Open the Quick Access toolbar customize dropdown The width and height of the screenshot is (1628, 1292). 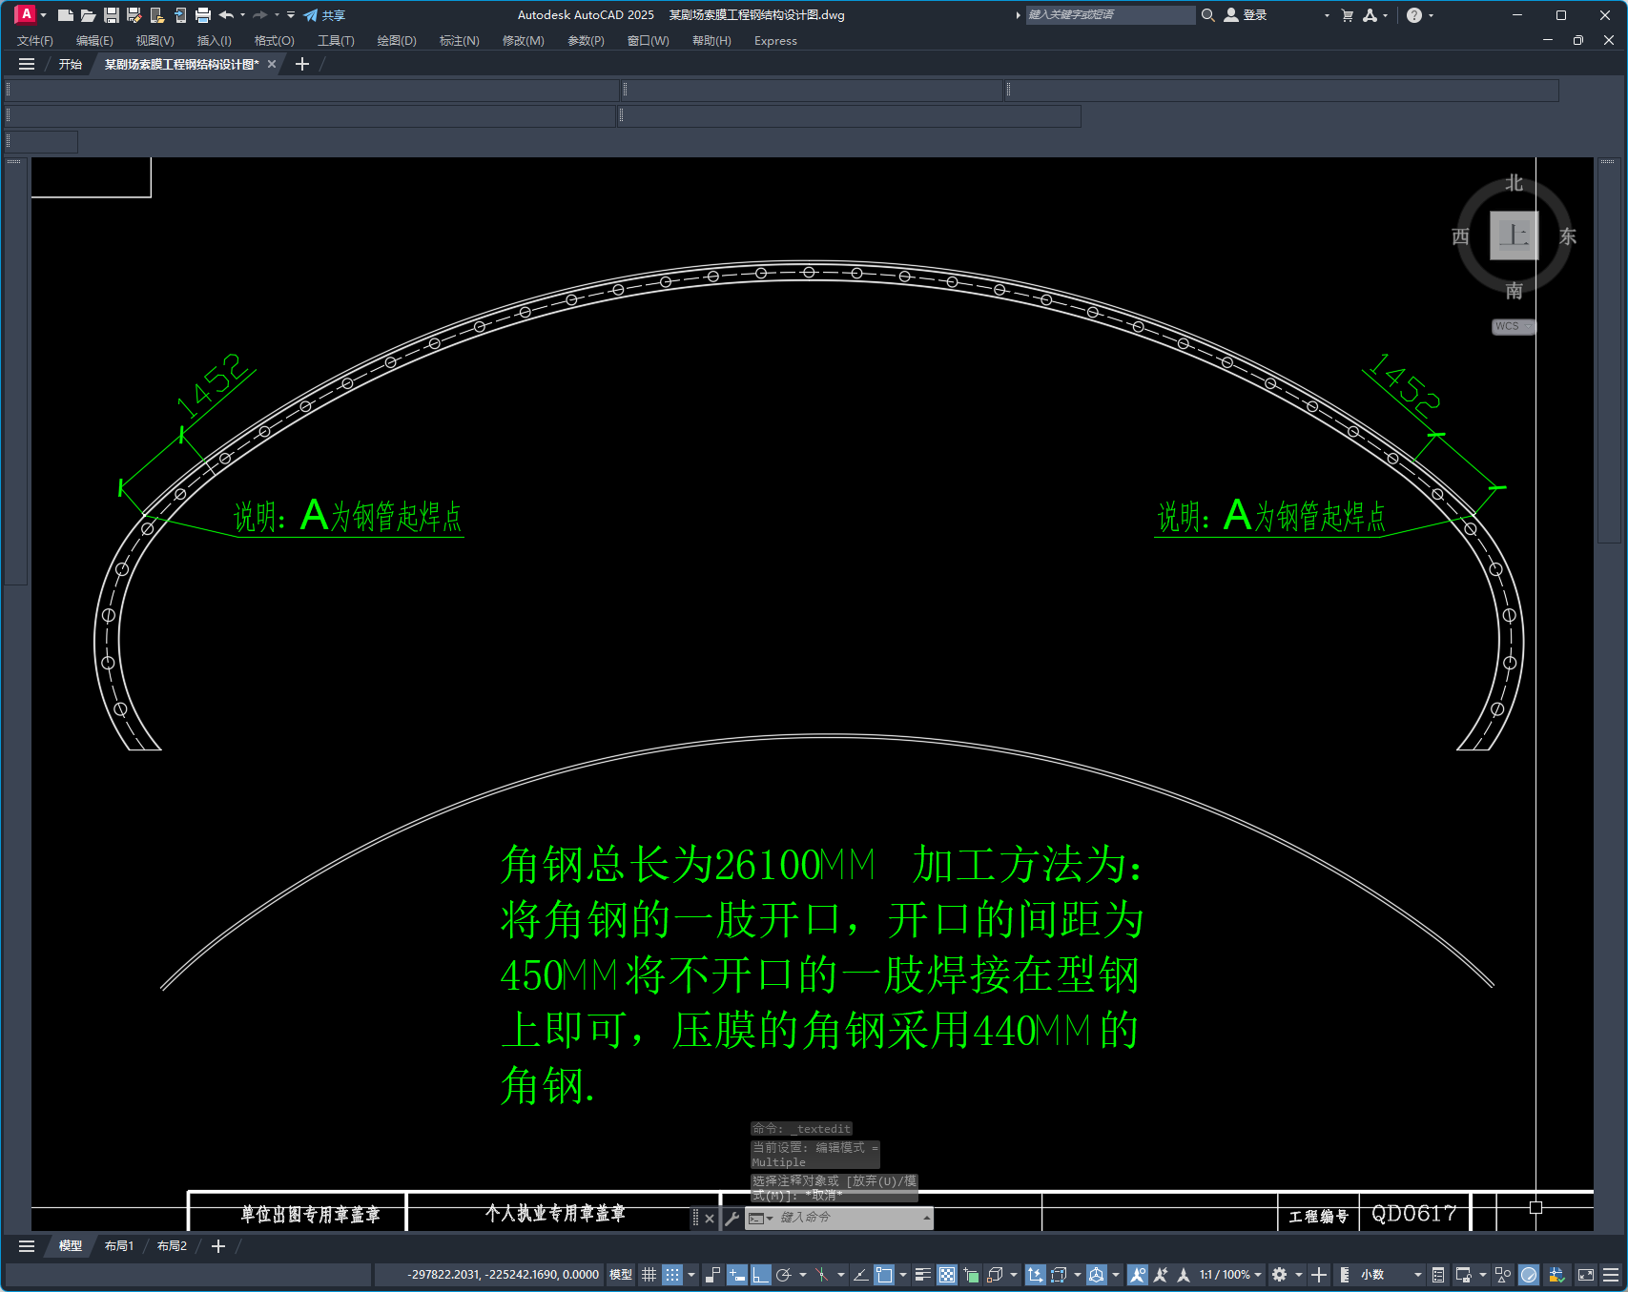click(x=291, y=15)
